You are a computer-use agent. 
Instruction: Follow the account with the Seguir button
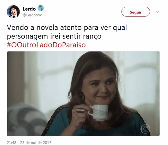point(136,12)
